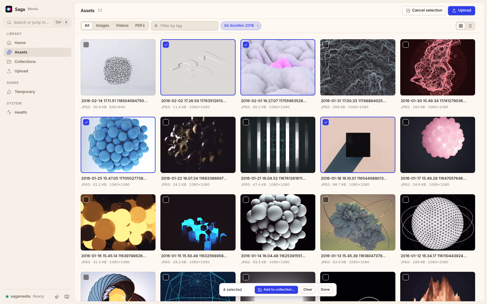
Task: Open the 2016-01-15 15.50.49 cyan cubes thumbnail
Action: (198, 223)
